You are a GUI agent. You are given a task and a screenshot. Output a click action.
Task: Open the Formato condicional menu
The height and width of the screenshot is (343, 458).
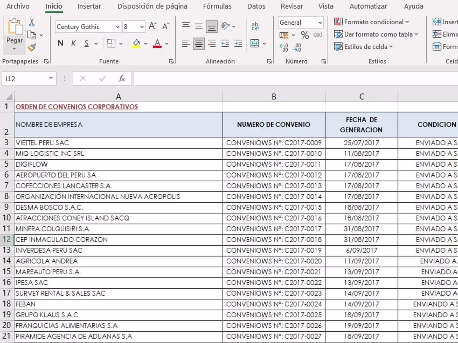click(x=371, y=22)
